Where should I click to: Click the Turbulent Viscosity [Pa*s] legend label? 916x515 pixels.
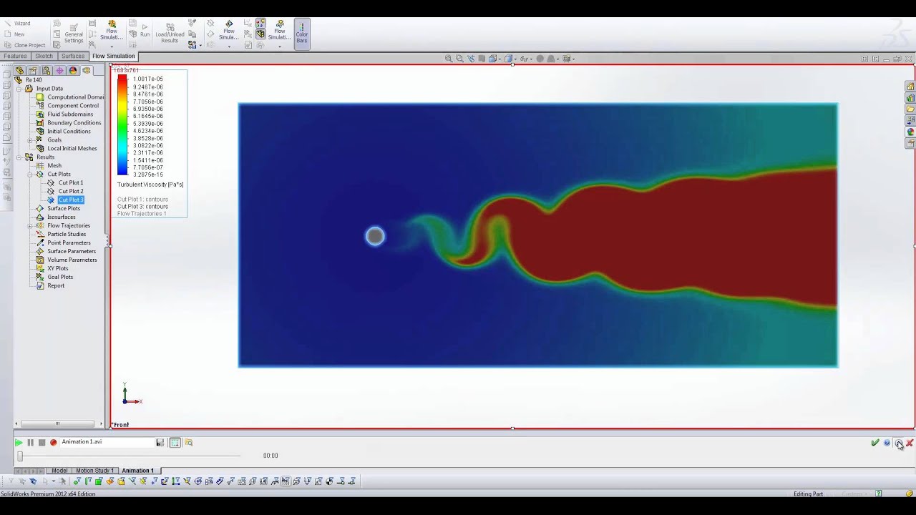(150, 185)
